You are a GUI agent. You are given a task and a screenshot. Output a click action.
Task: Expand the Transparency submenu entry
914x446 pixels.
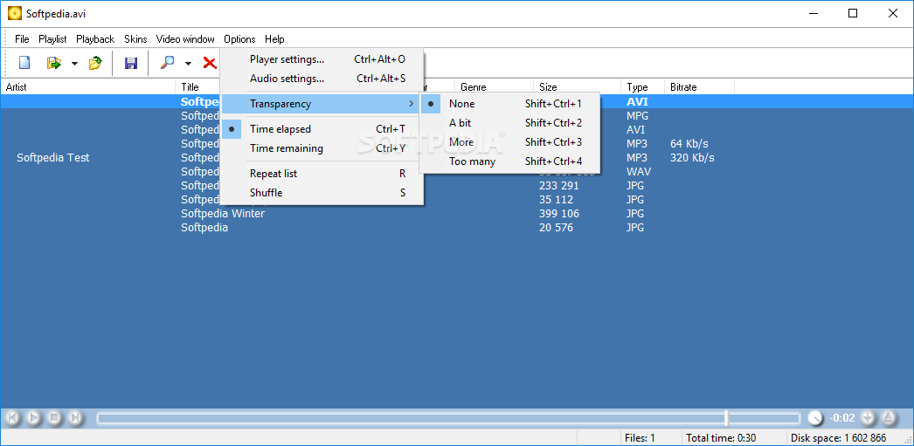(322, 104)
